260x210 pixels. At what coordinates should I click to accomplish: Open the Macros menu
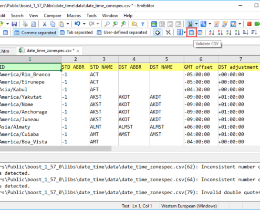tap(74, 16)
